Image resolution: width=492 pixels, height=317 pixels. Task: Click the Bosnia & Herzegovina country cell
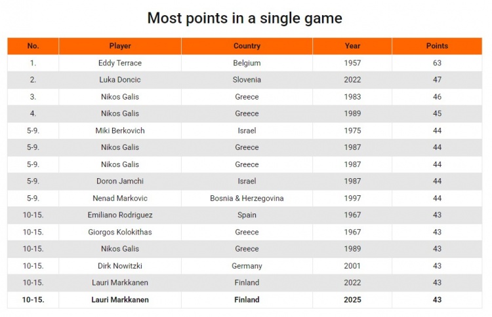247,198
